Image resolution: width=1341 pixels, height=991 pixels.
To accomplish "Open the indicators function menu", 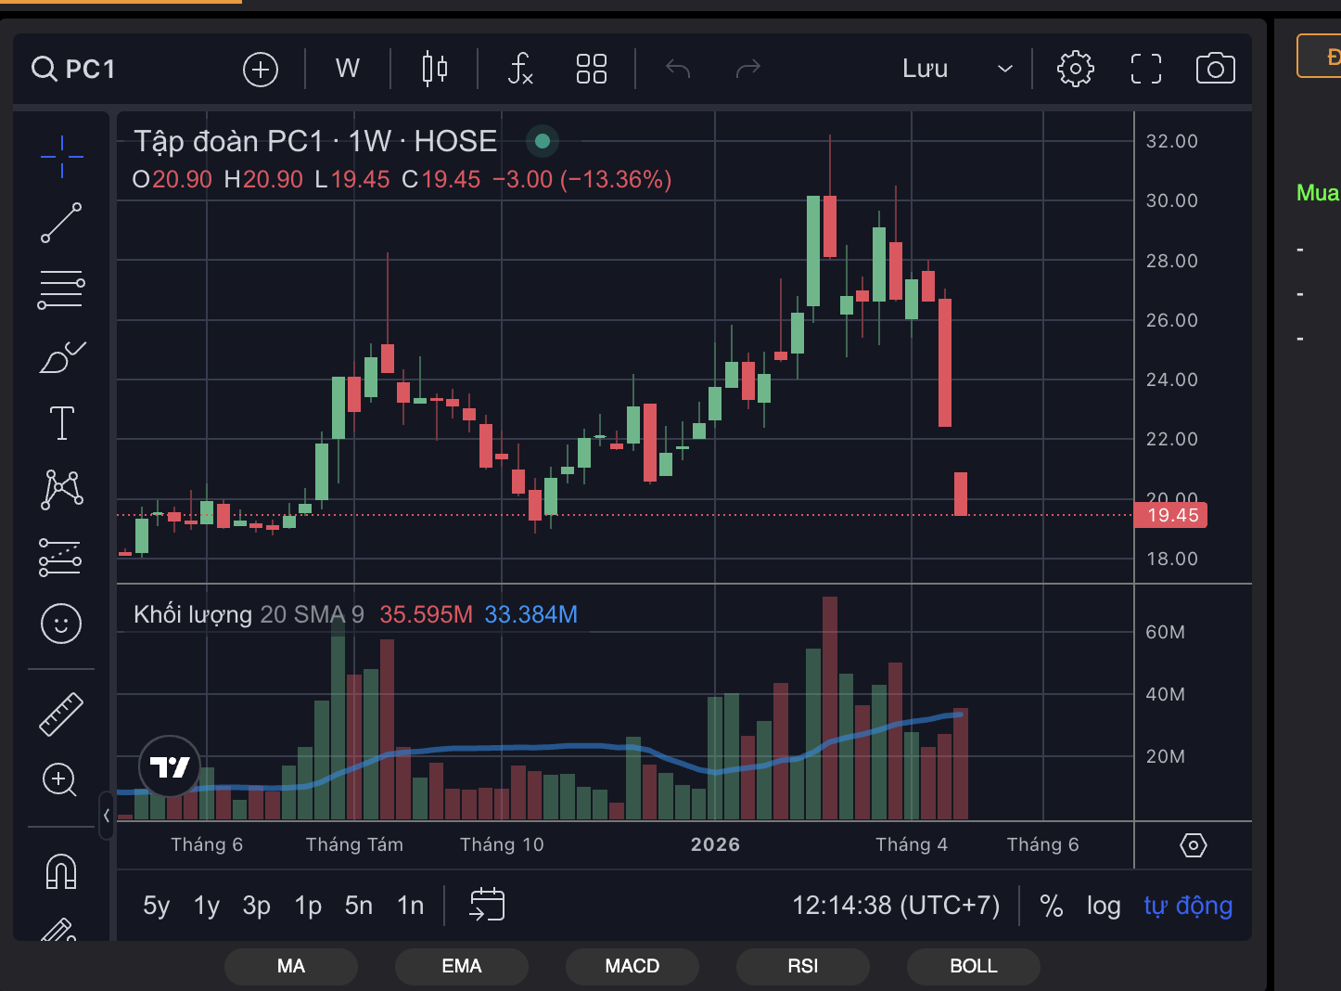I will [520, 69].
